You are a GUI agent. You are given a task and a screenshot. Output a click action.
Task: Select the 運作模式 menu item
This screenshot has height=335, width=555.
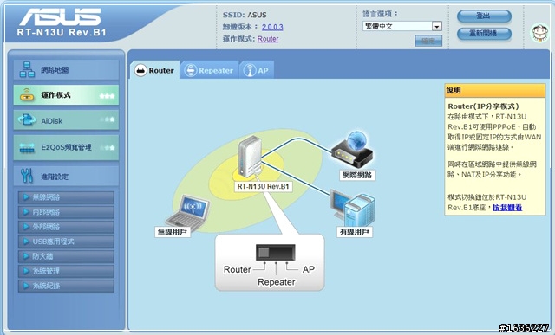pos(66,94)
